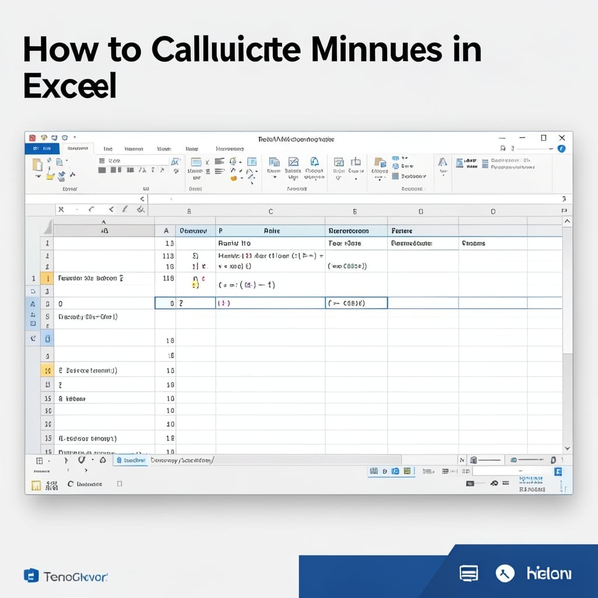
Task: Click the TenoGkvor logo at bottom left
Action: click(65, 576)
